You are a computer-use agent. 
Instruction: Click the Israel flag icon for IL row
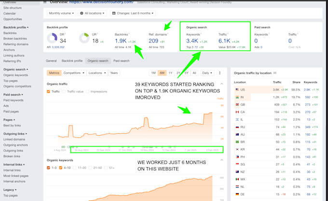[237, 120]
